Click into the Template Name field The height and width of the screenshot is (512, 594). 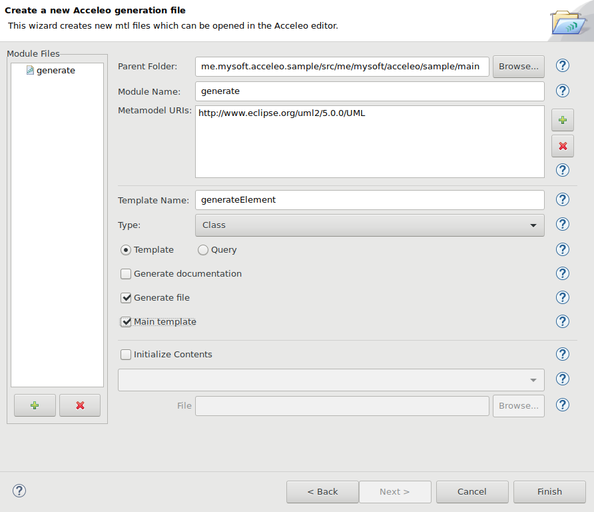click(370, 200)
